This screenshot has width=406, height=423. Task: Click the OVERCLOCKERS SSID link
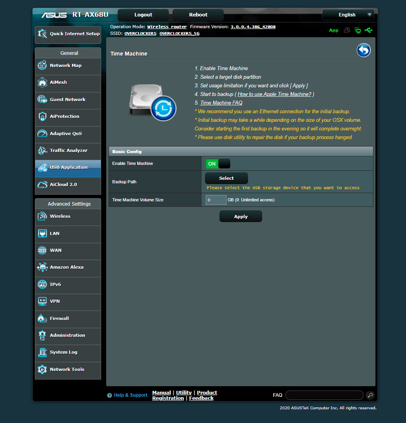click(140, 33)
